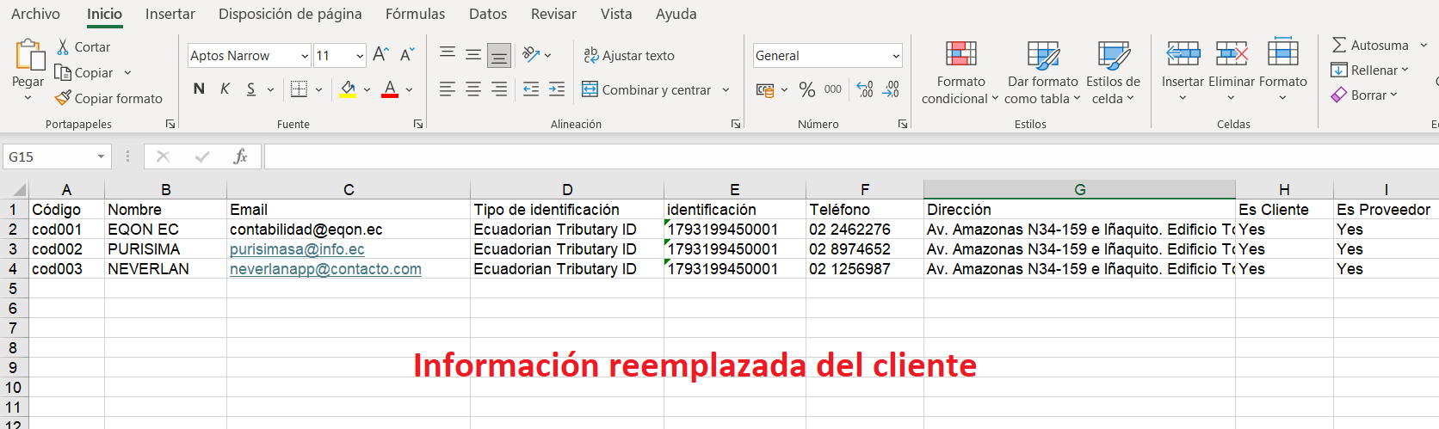Open Pegar options arrow

28,98
